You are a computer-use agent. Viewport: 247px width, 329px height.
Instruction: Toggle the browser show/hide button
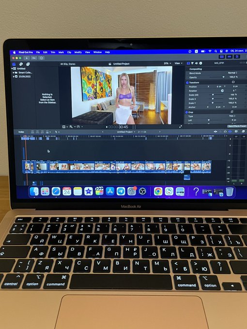click(x=222, y=57)
